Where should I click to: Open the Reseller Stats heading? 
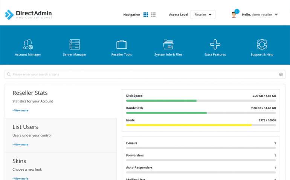[30, 93]
